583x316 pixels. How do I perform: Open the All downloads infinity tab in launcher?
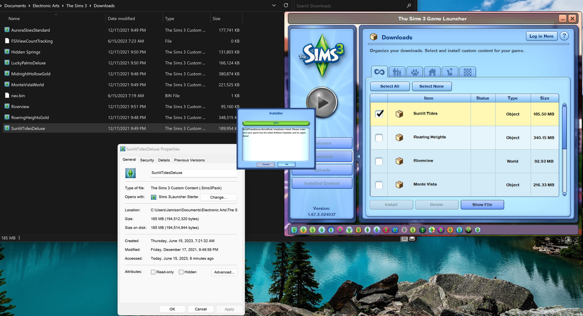(379, 72)
